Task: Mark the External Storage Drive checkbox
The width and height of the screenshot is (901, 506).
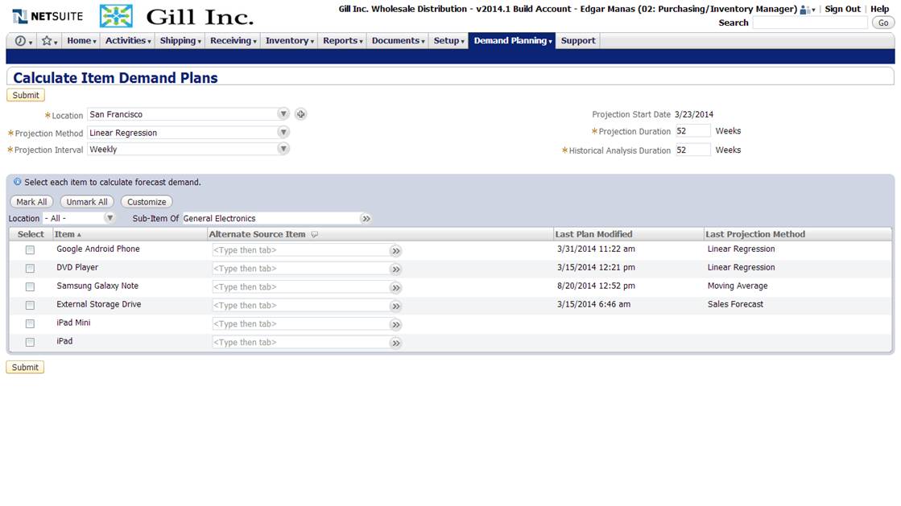Action: (x=30, y=305)
